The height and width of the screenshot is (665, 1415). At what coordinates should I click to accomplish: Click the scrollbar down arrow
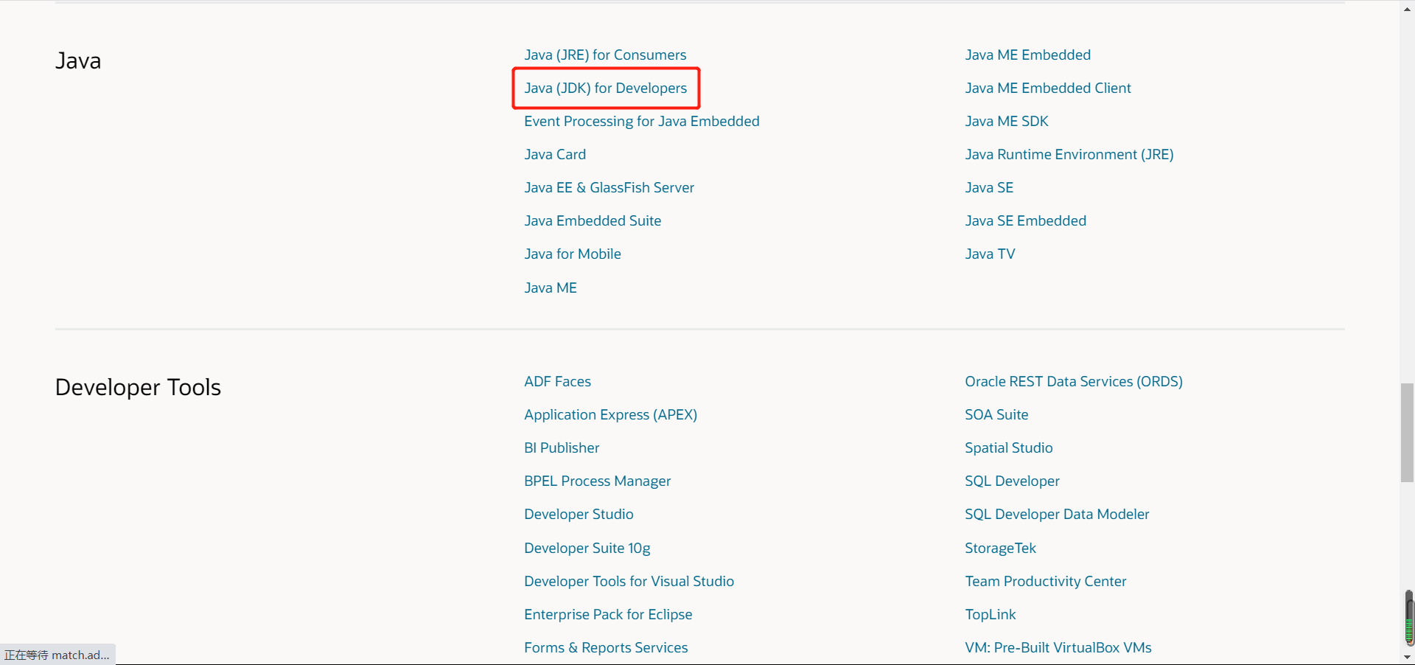[1407, 657]
